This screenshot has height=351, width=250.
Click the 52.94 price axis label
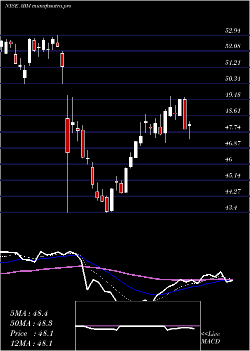[232, 31]
